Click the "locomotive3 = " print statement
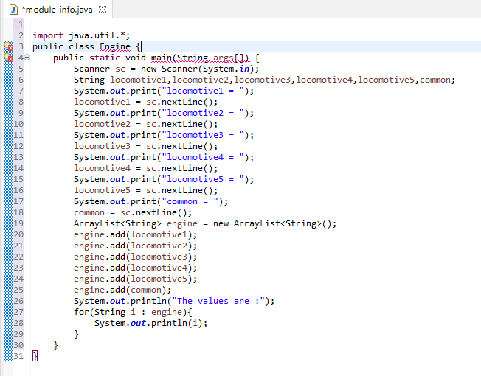This screenshot has width=481, height=376. point(164,135)
